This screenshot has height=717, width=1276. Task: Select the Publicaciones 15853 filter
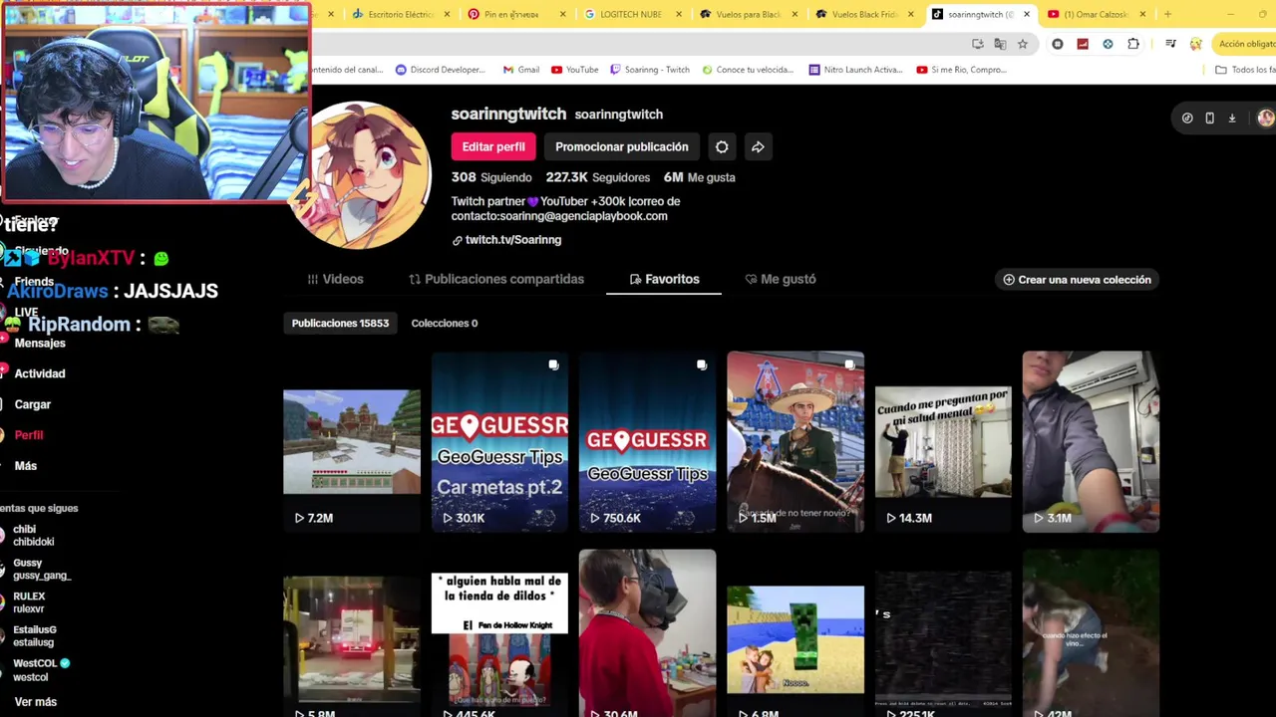(340, 323)
